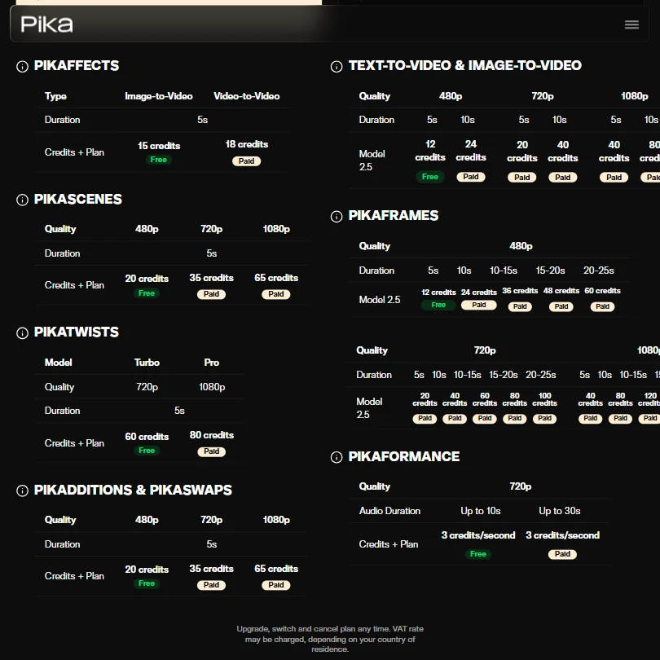Image resolution: width=660 pixels, height=660 pixels.
Task: Click Free badge under 15 credits
Action: click(x=159, y=160)
